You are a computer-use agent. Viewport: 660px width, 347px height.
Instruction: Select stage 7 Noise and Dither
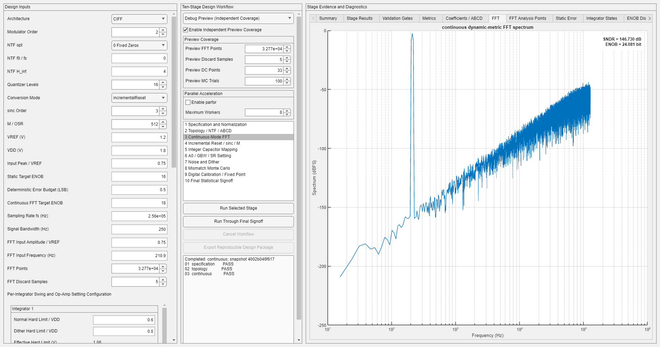tap(238, 162)
